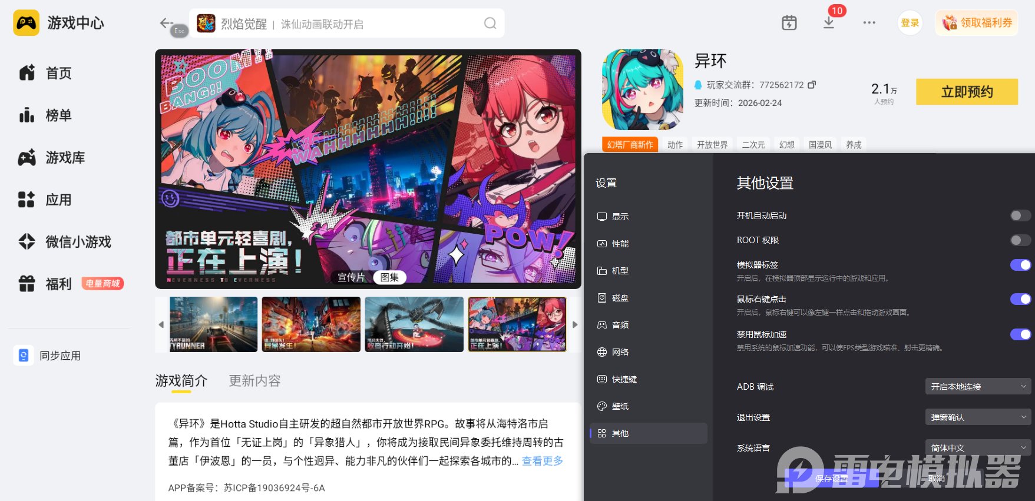
Task: Open the 退出设置 dropdown
Action: point(978,417)
